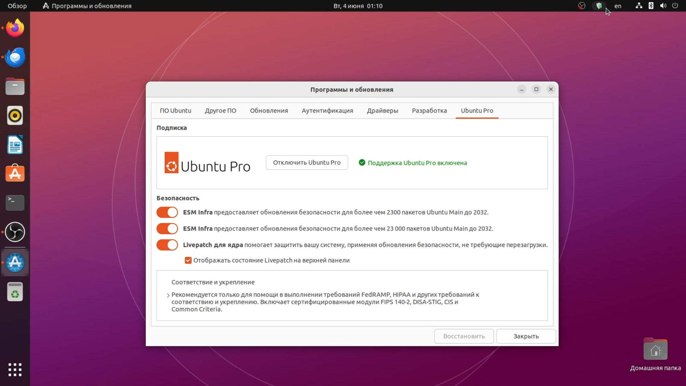Click the 'Закрыть' button
Screen dimensions: 686x386
click(x=526, y=336)
